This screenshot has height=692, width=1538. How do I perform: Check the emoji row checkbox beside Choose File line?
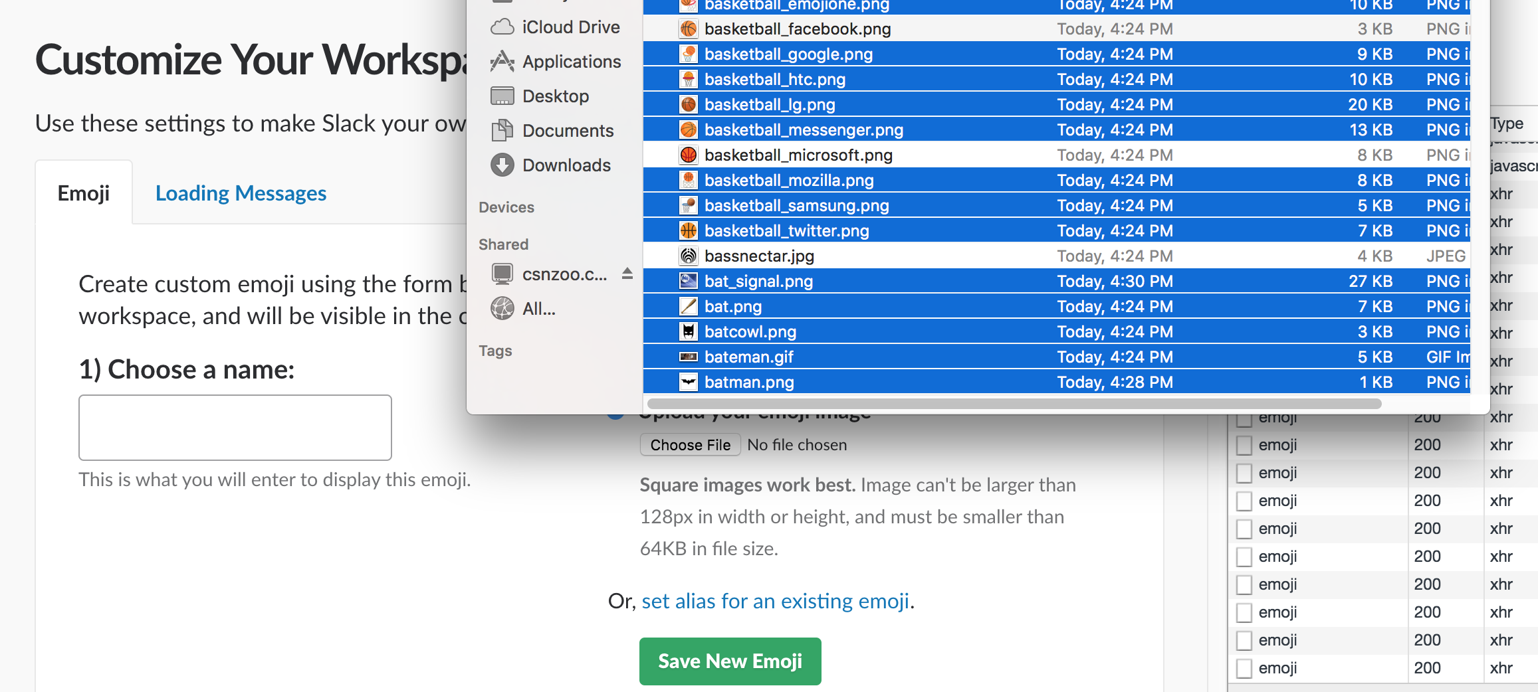point(1244,446)
